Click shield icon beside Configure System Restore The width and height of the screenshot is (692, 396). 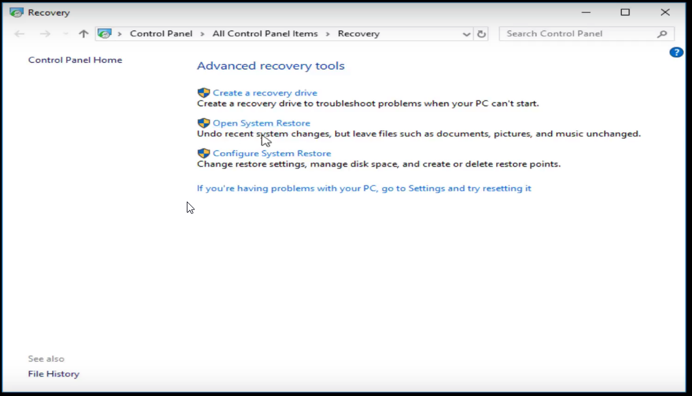204,153
